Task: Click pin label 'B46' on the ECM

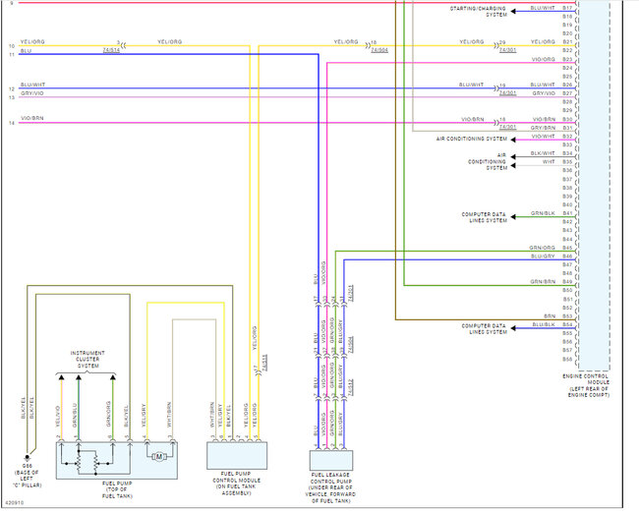Action: click(x=567, y=256)
